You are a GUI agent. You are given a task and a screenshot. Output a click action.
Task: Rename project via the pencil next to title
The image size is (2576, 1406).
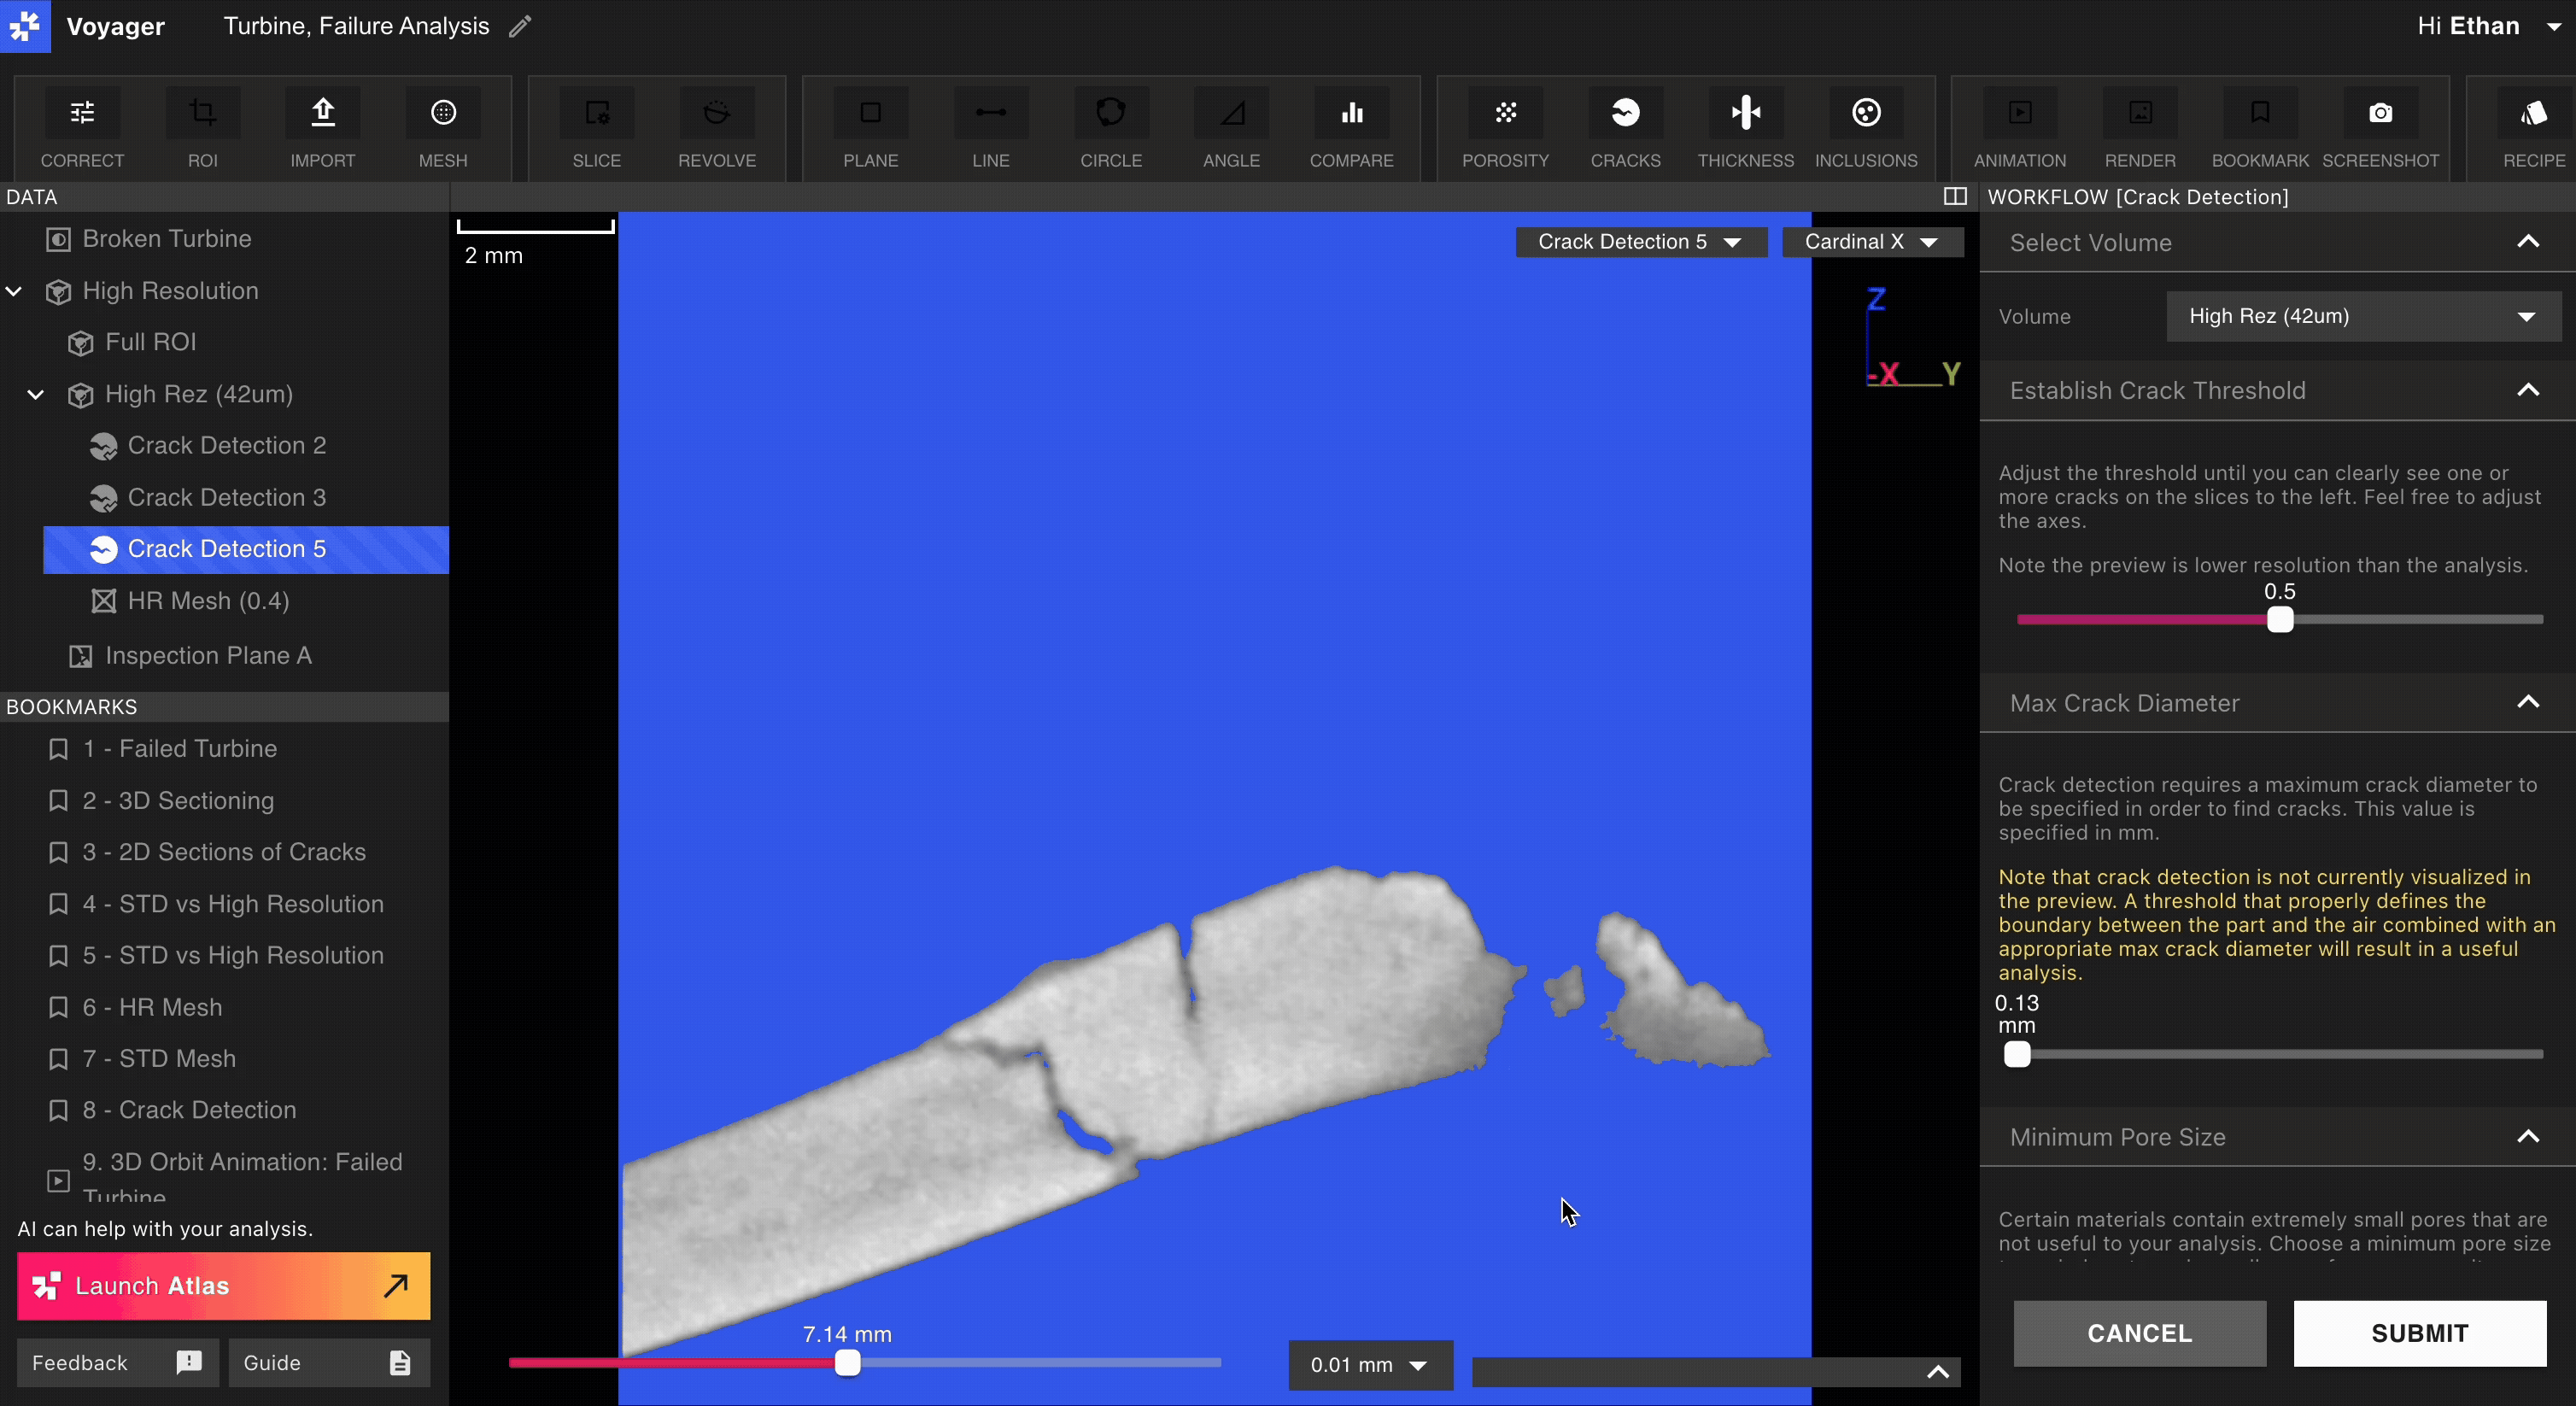pyautogui.click(x=519, y=26)
